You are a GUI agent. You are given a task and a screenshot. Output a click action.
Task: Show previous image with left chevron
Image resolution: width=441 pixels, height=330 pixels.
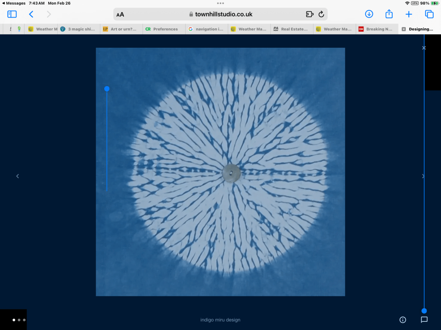point(18,176)
